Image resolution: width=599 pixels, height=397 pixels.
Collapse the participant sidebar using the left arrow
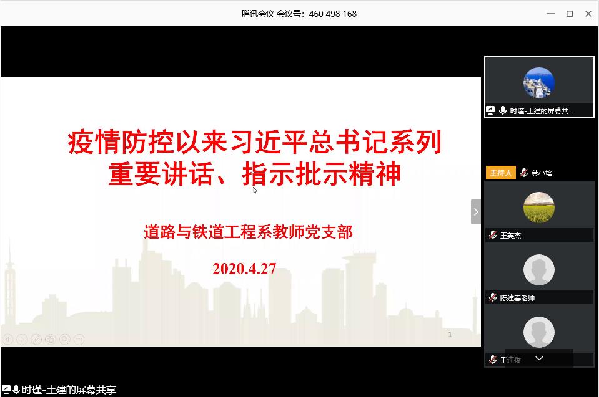pos(474,211)
